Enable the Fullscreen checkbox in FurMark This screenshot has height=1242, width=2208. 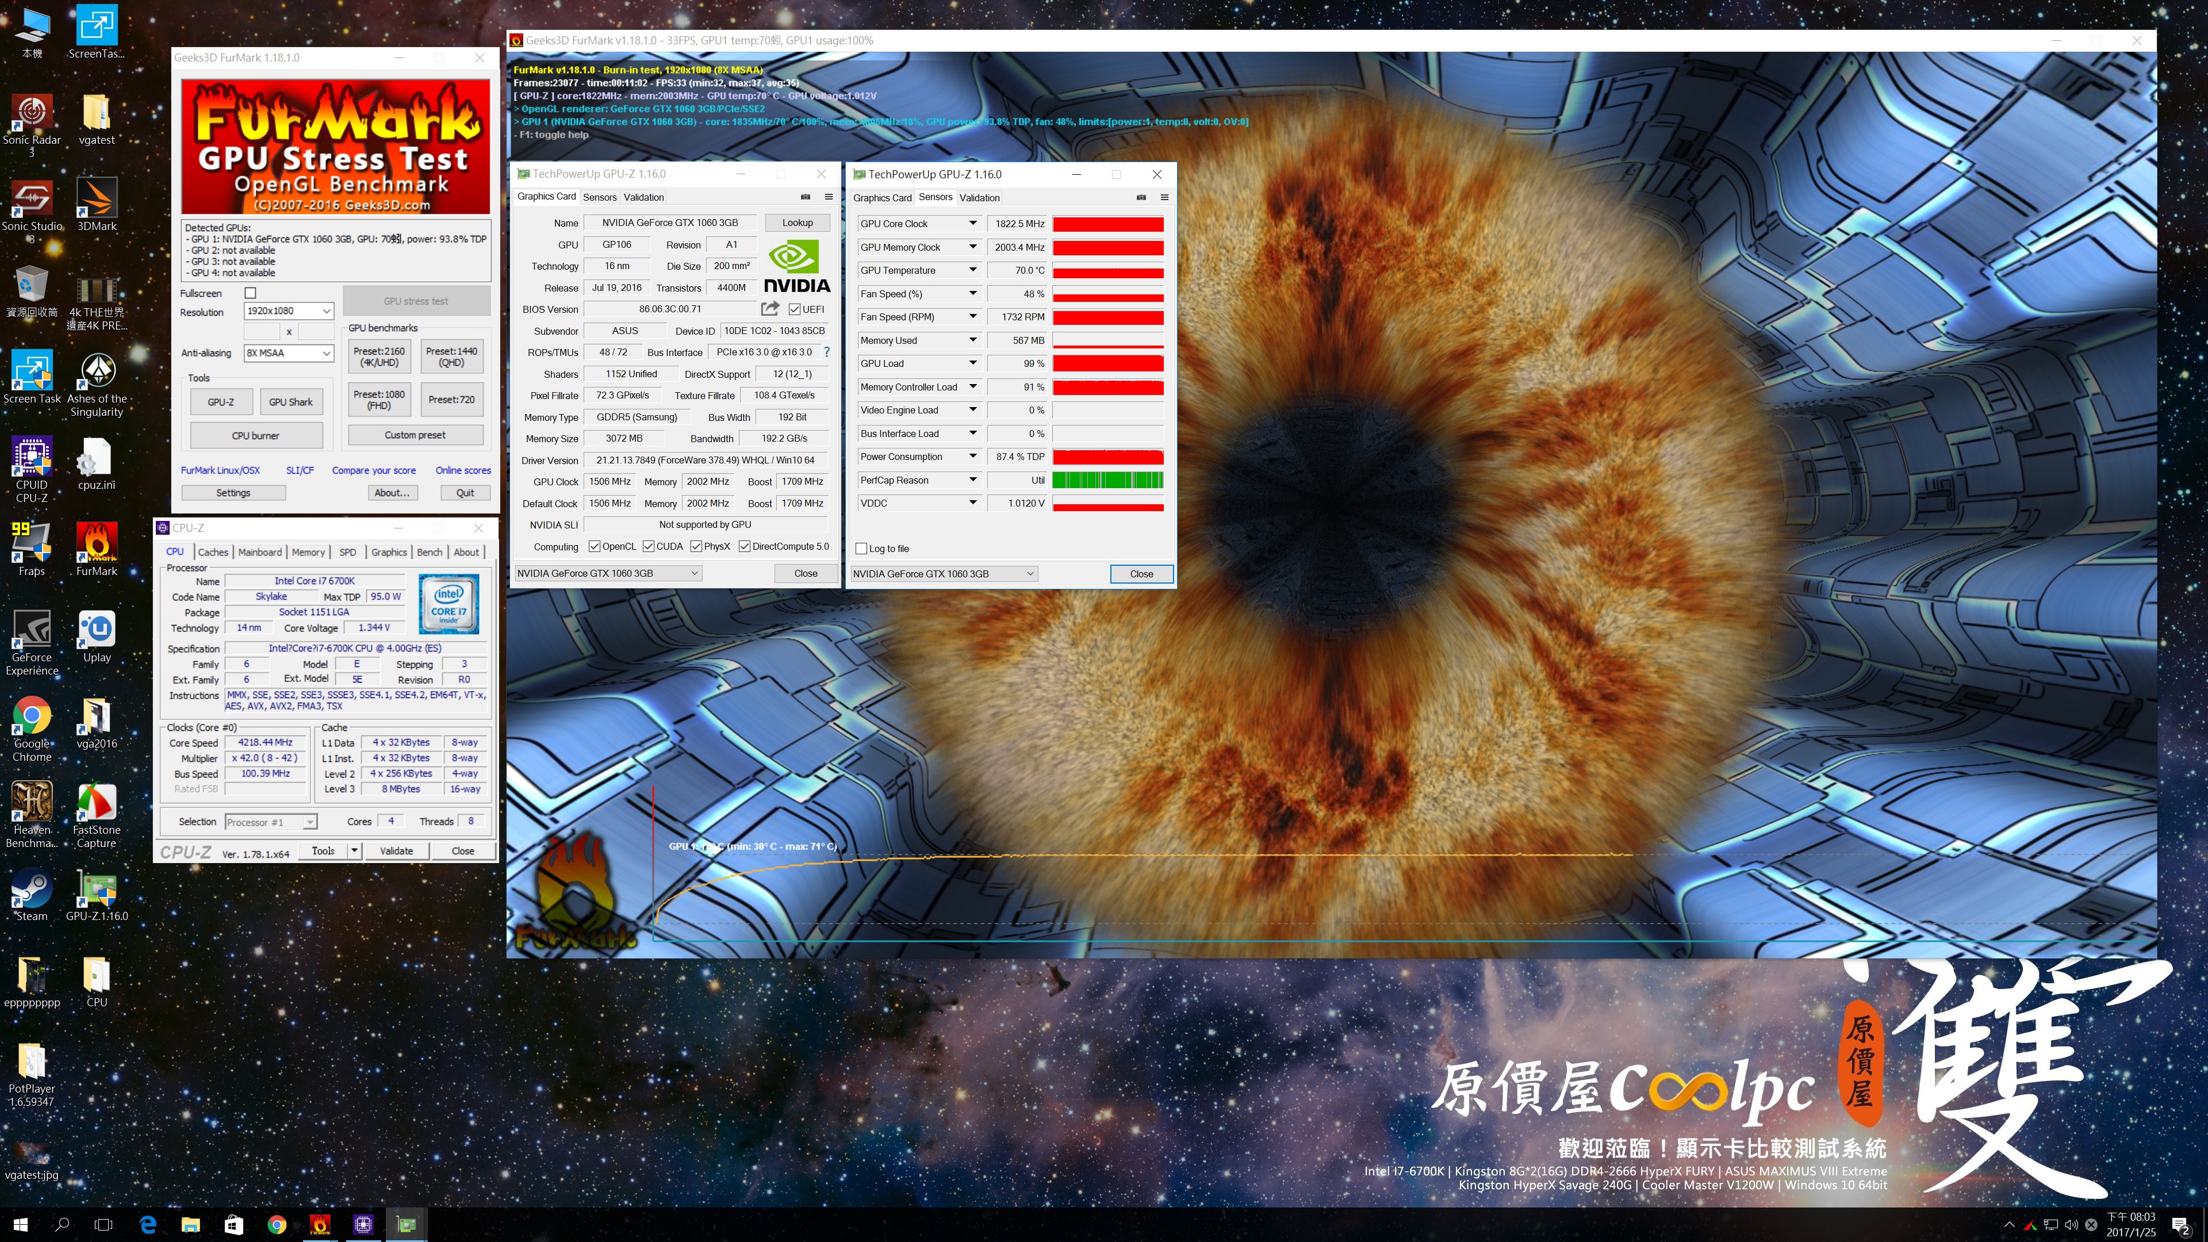(x=250, y=293)
